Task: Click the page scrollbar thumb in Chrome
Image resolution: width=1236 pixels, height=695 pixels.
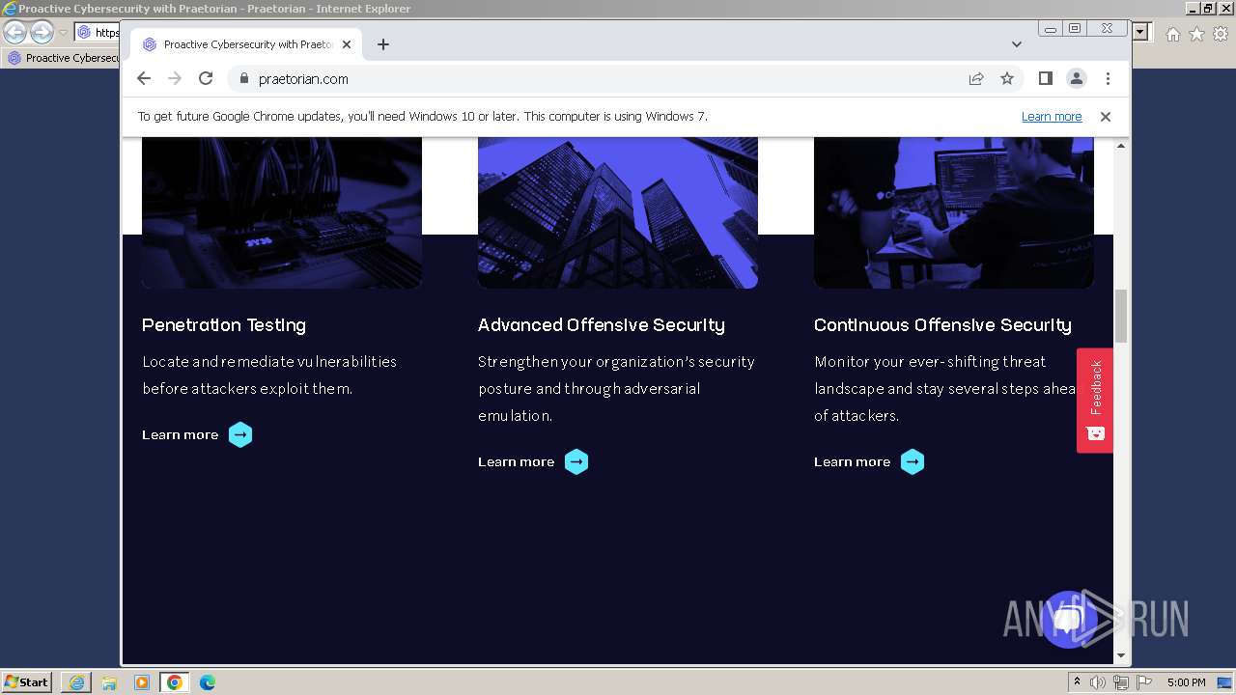Action: coord(1121,316)
